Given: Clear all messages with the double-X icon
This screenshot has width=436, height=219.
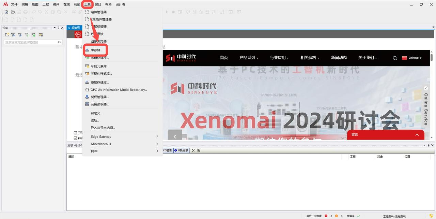Looking at the screenshot, I should click(x=199, y=150).
